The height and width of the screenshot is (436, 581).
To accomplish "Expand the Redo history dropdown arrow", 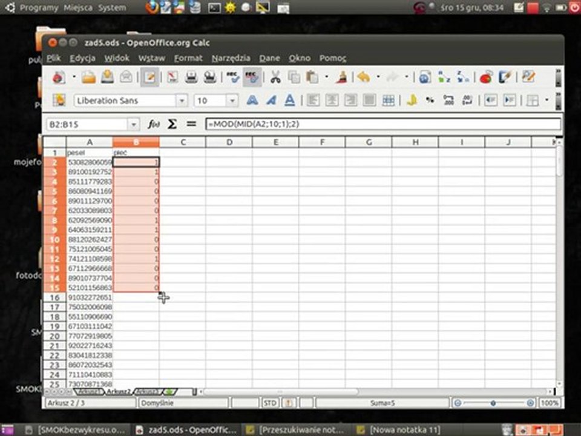I will (x=407, y=77).
